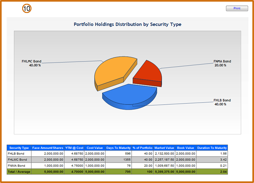The width and height of the screenshot is (254, 183).
Task: Click total portfolio percent 100
Action: click(143, 172)
